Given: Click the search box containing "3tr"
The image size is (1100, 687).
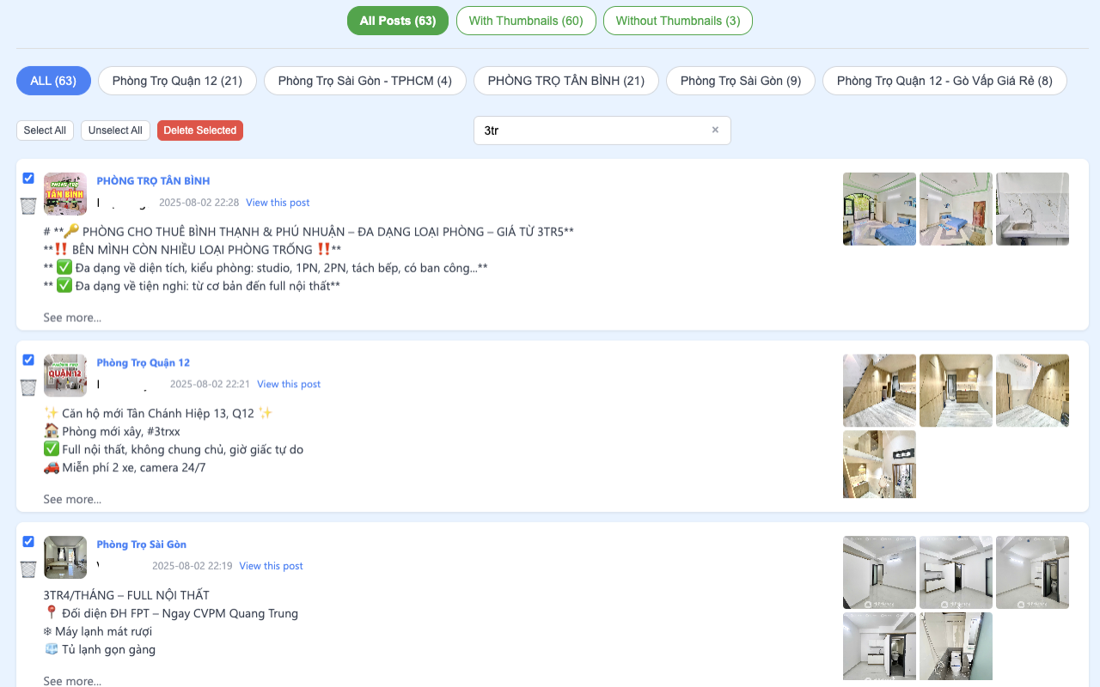Looking at the screenshot, I should tap(593, 131).
